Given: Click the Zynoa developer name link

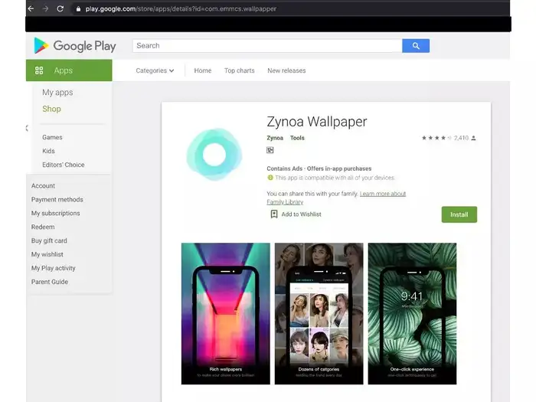Looking at the screenshot, I should (275, 138).
